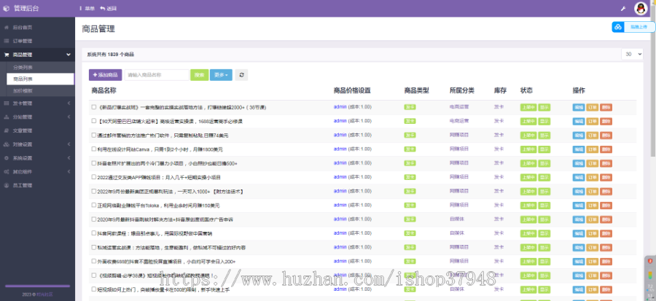This screenshot has height=301, width=656.
Task: Click the 返回 link in top bar
Action: point(109,8)
